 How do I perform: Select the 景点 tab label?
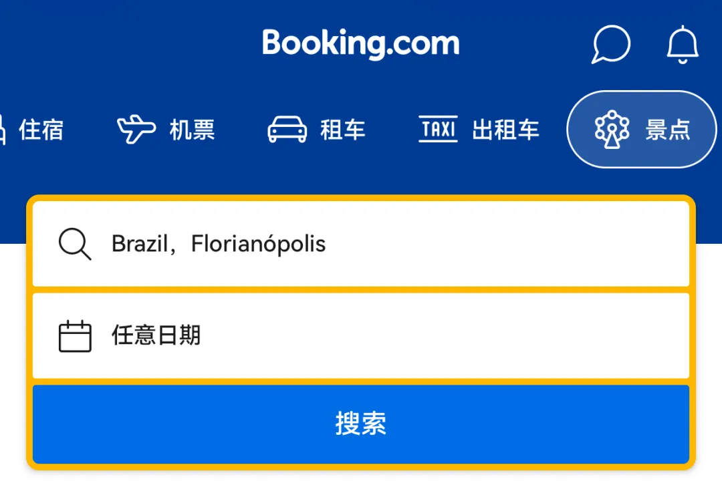(667, 130)
